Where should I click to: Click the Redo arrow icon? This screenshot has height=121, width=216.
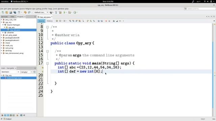[29, 12]
